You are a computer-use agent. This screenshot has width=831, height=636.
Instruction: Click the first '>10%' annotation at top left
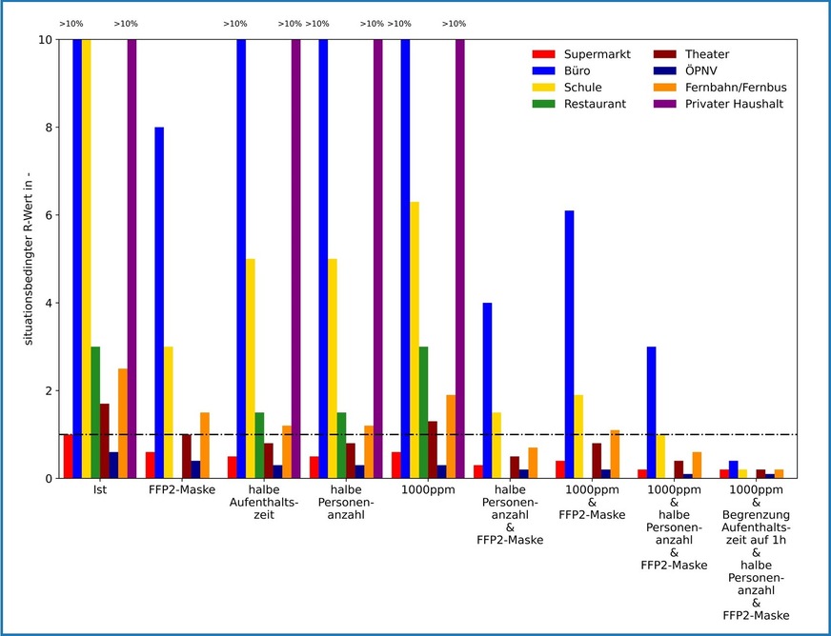click(71, 24)
